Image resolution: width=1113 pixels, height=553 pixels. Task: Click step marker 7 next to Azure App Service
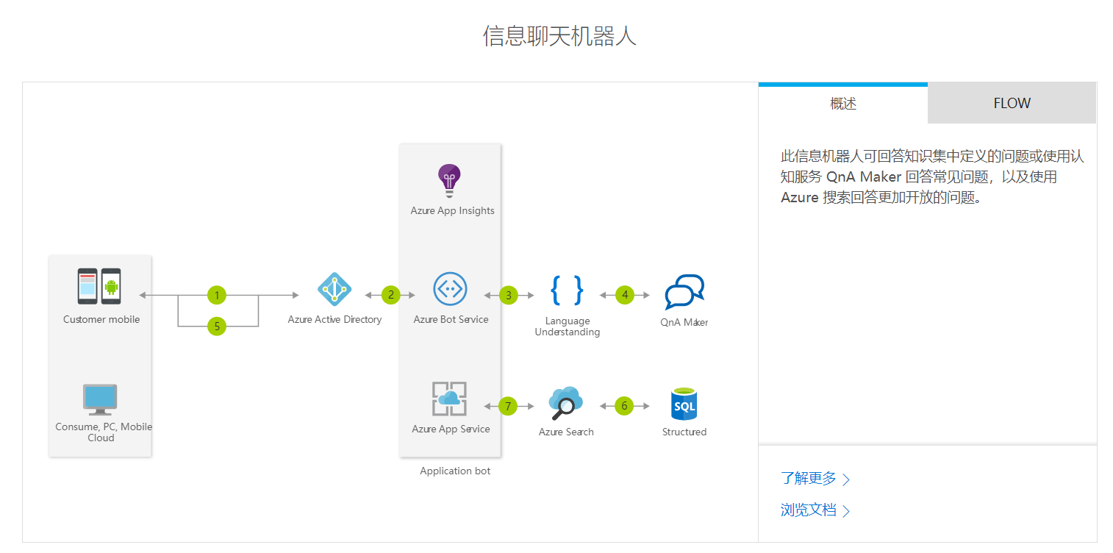pos(508,404)
